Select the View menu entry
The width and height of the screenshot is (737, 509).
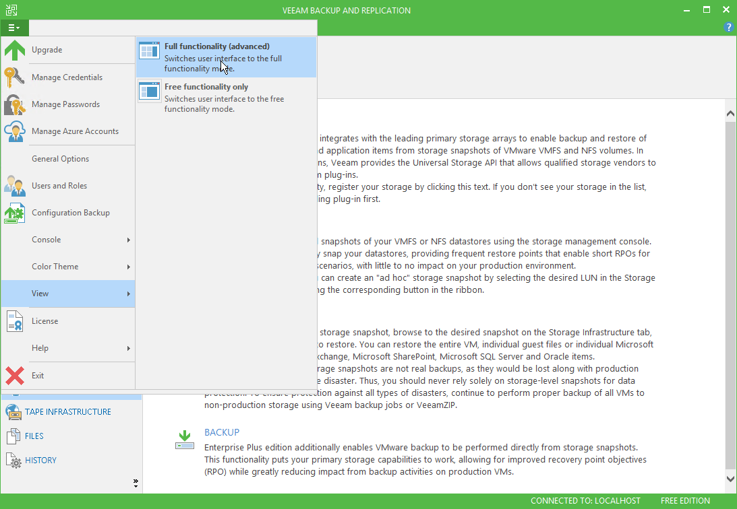(x=68, y=294)
